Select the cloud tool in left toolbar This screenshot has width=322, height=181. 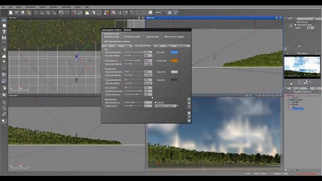point(4,56)
